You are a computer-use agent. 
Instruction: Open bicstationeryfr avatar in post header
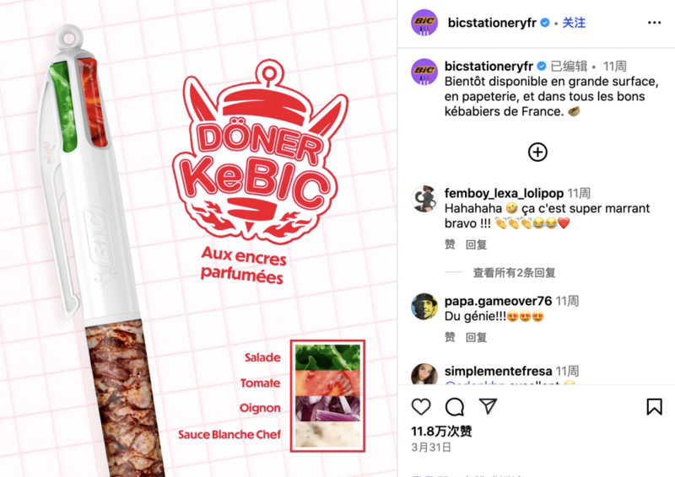coord(424,23)
